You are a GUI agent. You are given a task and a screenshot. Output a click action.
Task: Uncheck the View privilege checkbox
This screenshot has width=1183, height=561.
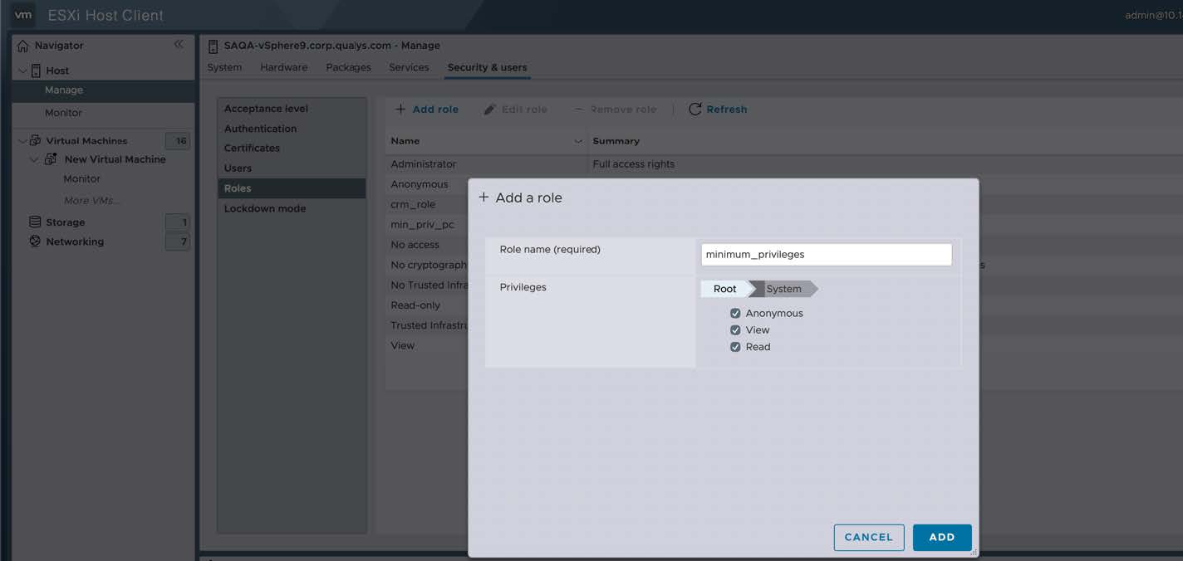(x=735, y=330)
